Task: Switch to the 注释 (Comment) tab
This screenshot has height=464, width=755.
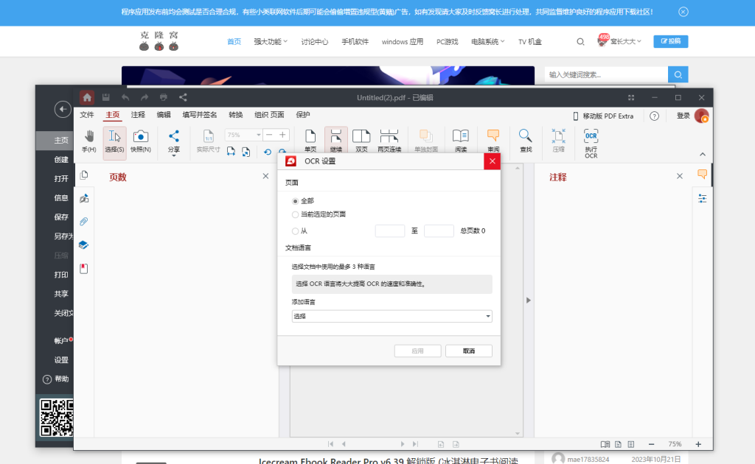Action: (x=138, y=115)
